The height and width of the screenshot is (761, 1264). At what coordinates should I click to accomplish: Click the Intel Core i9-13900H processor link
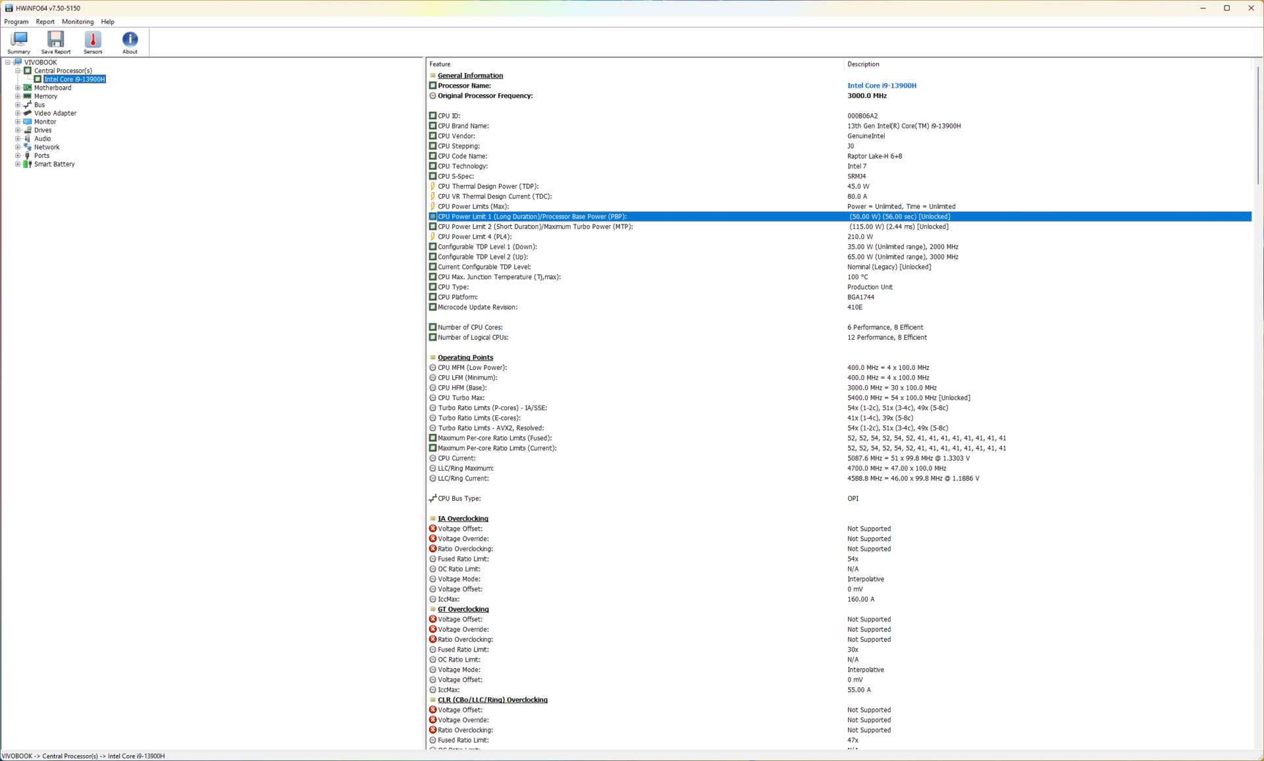tap(882, 86)
